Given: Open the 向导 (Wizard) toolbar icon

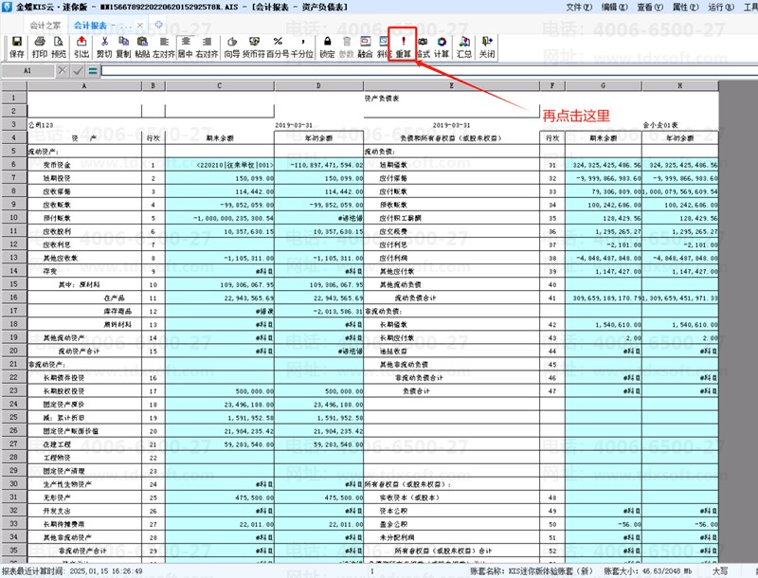Looking at the screenshot, I should coord(232,46).
